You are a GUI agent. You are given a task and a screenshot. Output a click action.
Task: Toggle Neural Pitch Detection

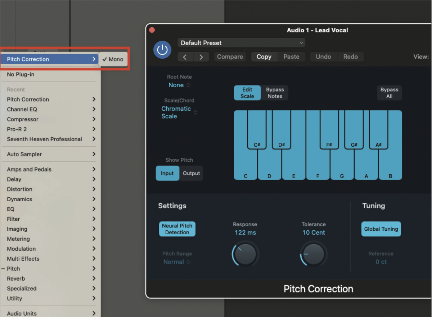(177, 229)
